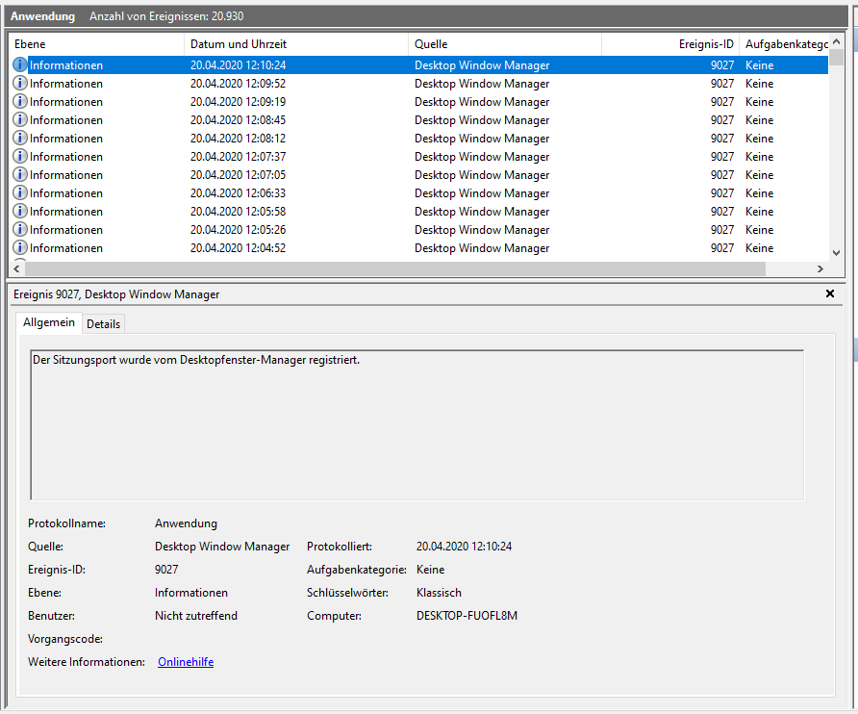Sort events by the Ebene column header

[96, 44]
